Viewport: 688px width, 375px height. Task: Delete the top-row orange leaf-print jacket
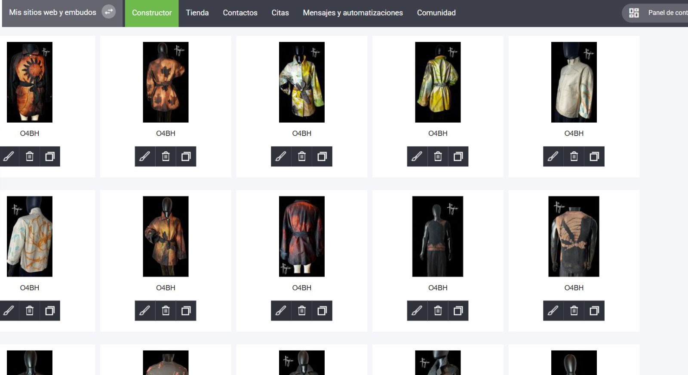[166, 157]
